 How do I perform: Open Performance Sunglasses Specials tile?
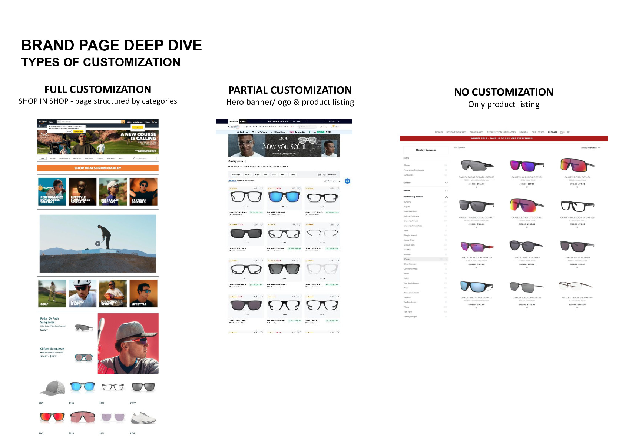[x=52, y=192]
